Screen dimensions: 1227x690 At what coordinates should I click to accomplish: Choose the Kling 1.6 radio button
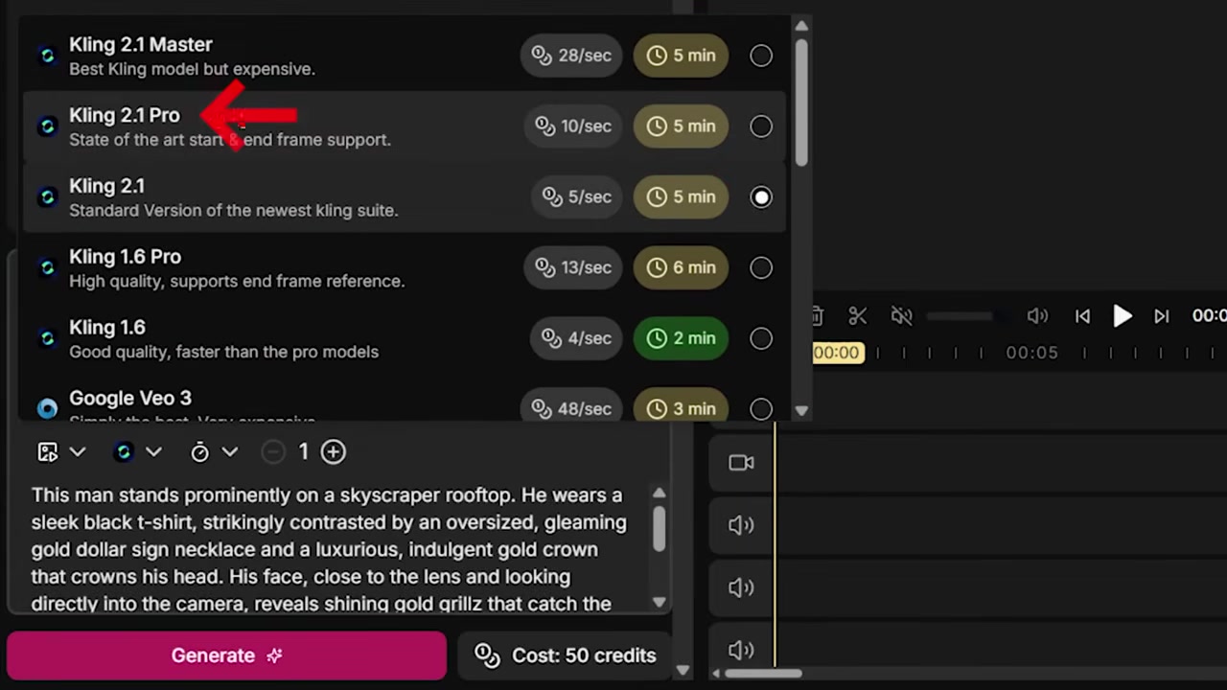[761, 338]
